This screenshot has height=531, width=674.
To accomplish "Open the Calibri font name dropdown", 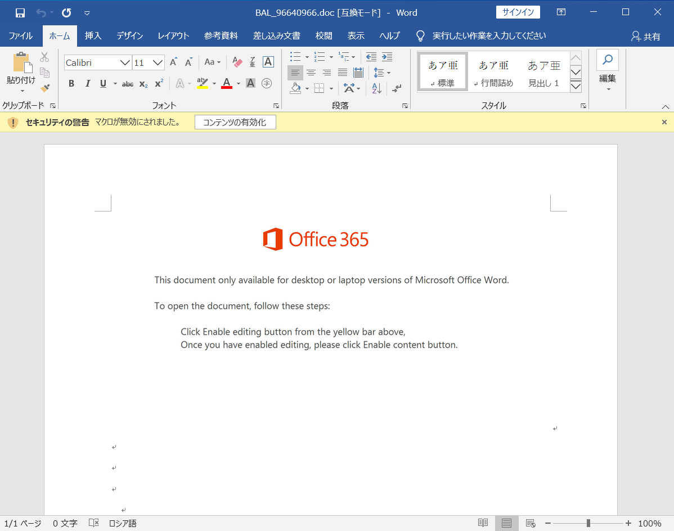I will 125,63.
